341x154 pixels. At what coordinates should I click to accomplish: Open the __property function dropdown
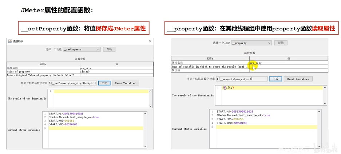(251, 43)
